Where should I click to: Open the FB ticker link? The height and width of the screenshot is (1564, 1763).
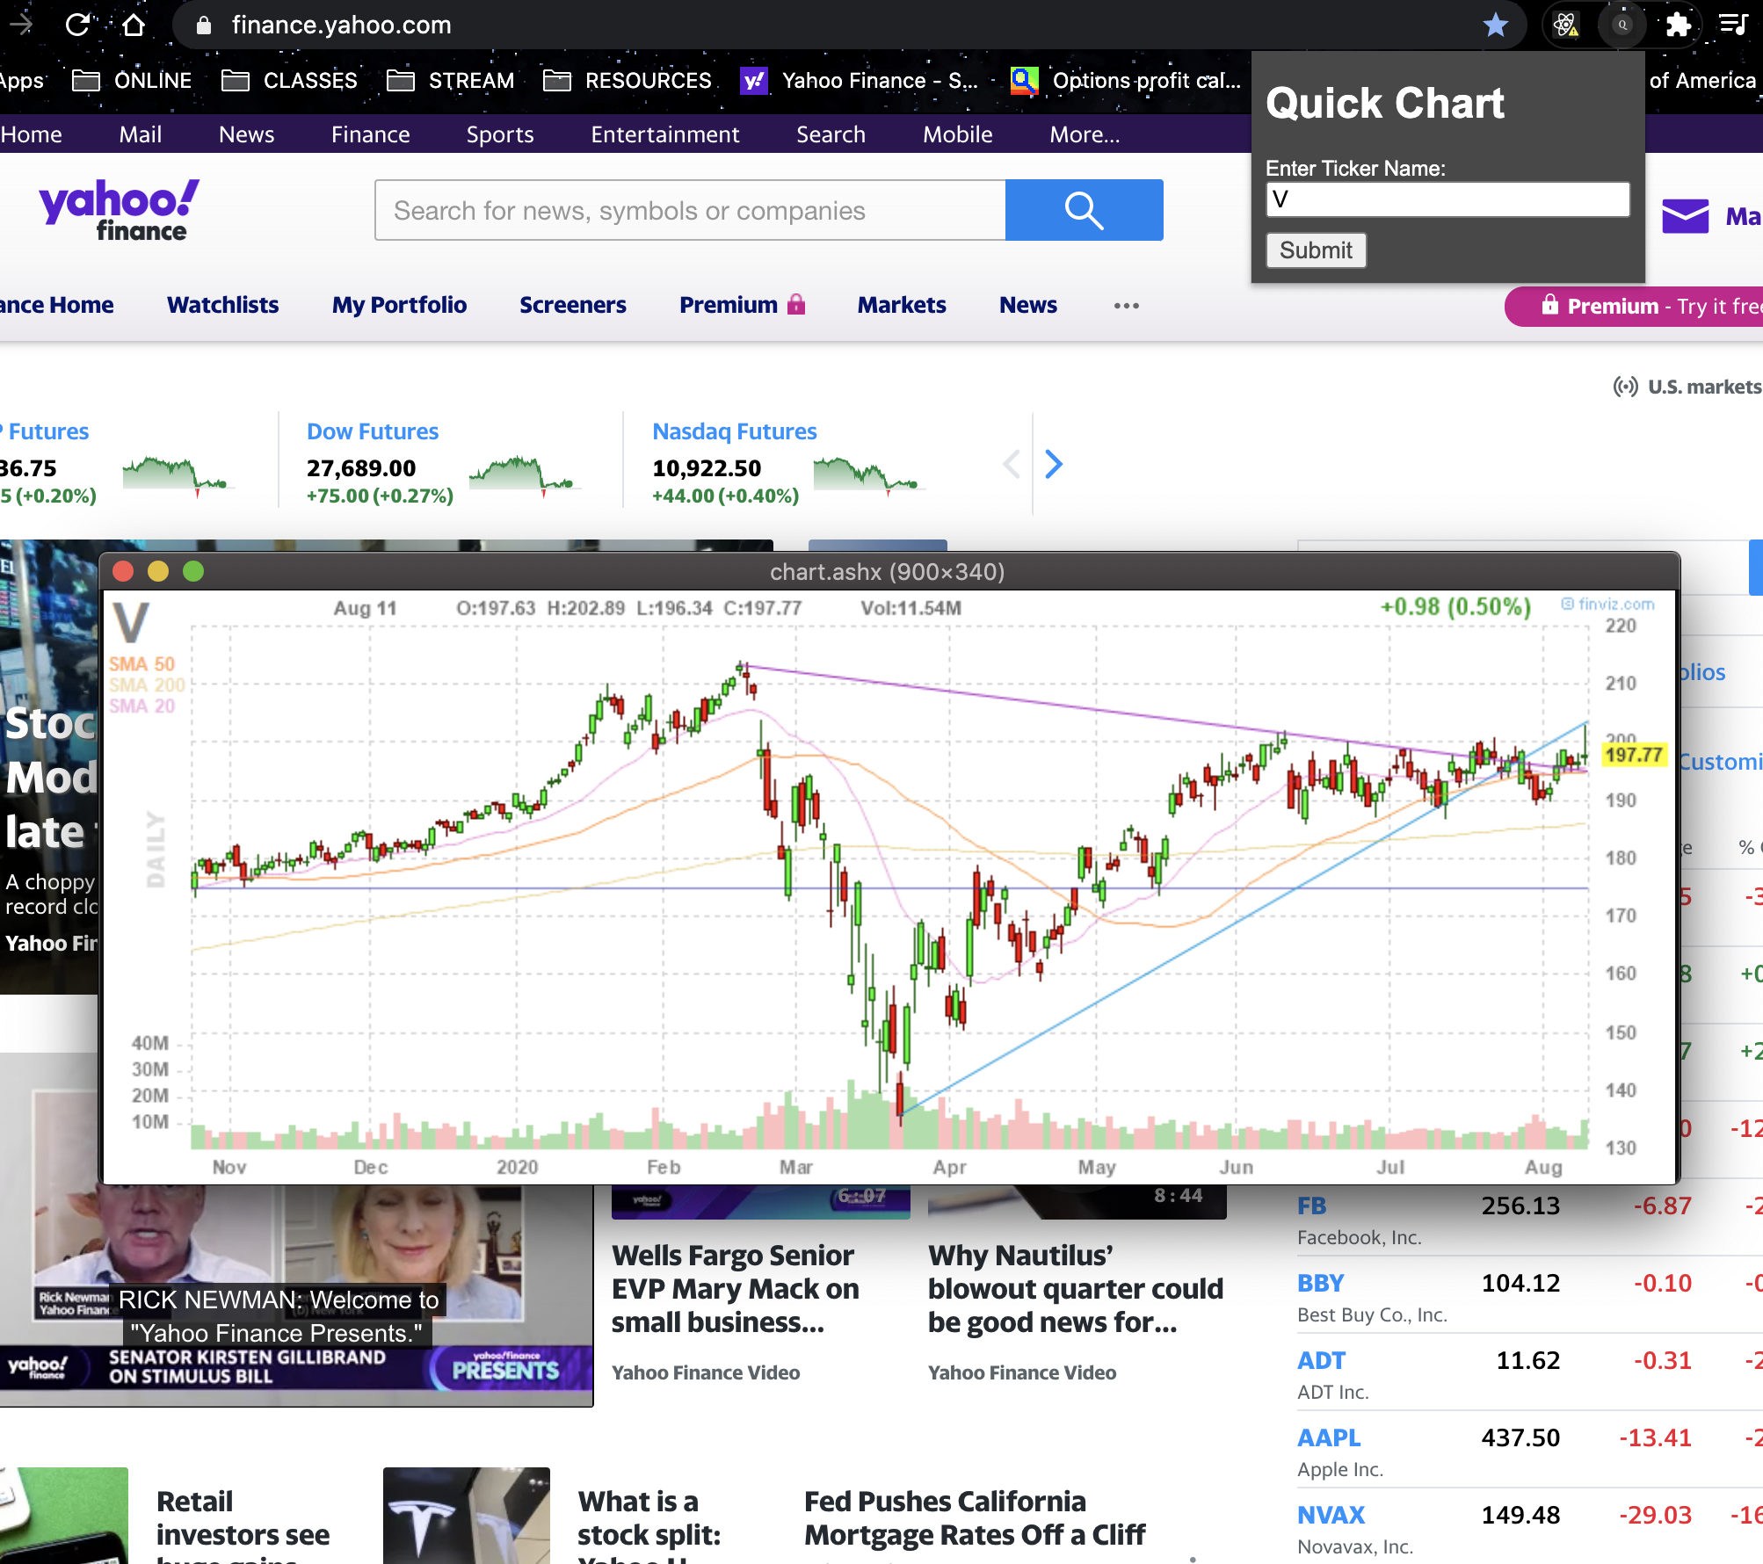tap(1311, 1206)
